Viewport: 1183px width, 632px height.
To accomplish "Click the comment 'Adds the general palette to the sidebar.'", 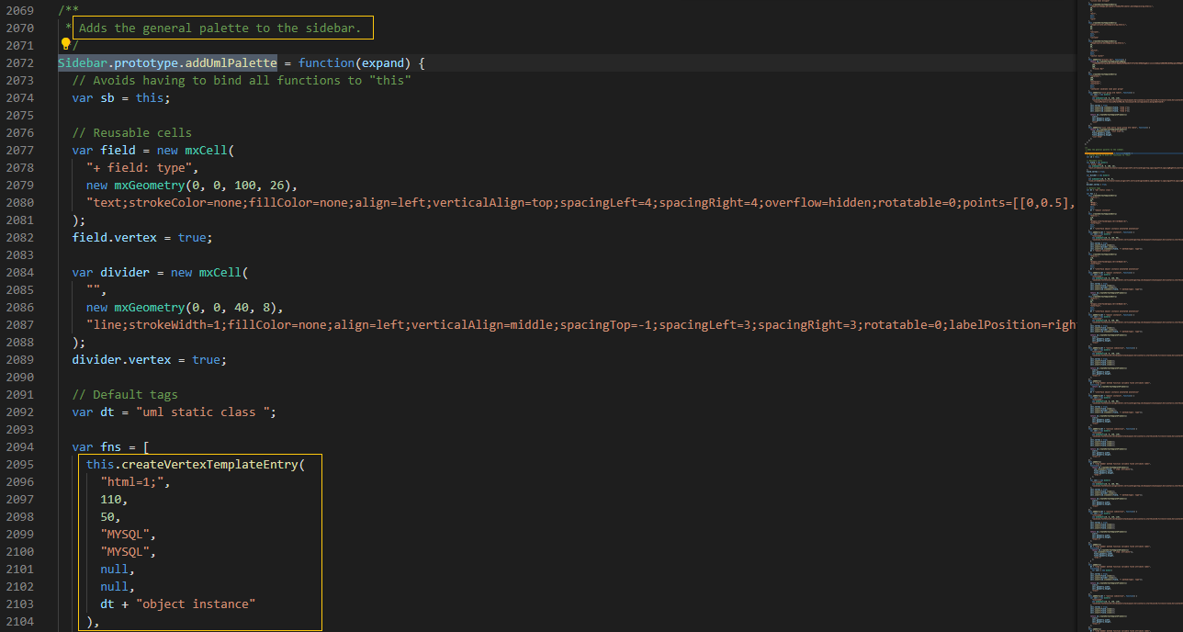I will 220,28.
